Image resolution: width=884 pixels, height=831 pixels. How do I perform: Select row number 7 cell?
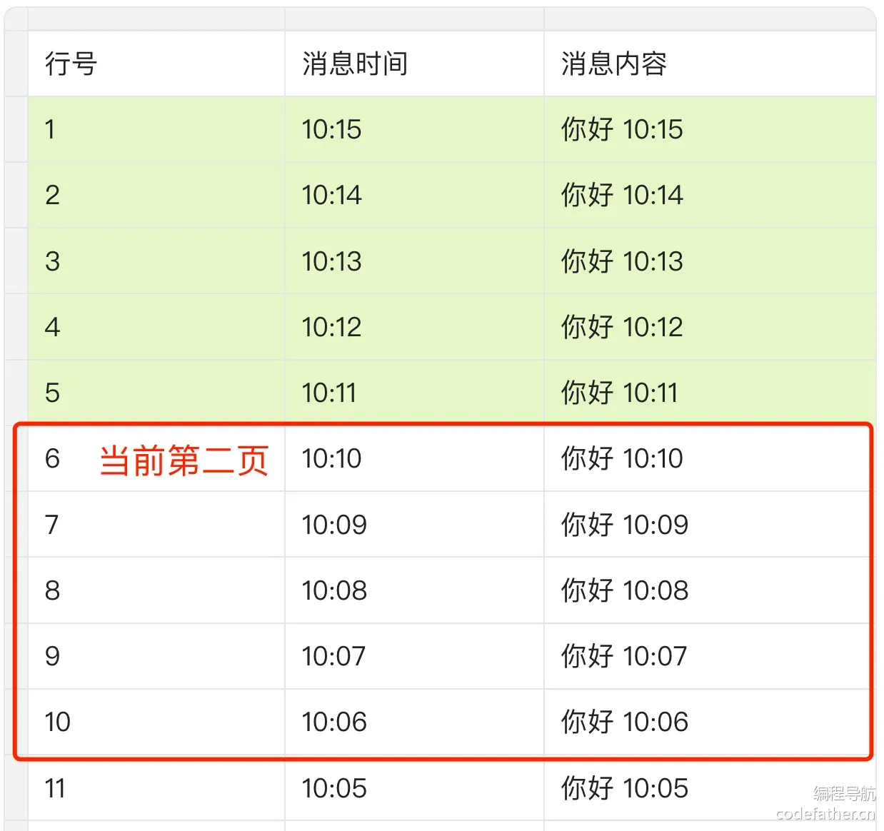[156, 525]
